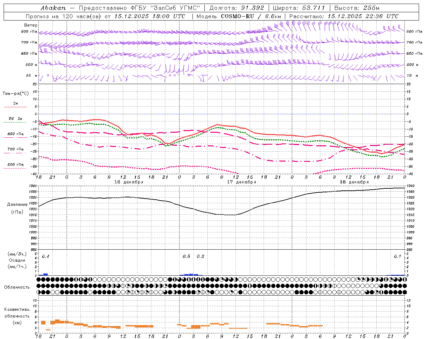Image resolution: width=424 pixels, height=339 pixels.
Task: Click the "17 декабря" date label
Action: [x=241, y=182]
